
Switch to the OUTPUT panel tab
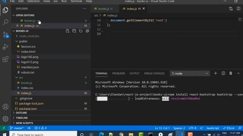click(x=134, y=73)
